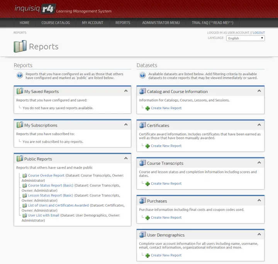This screenshot has width=278, height=264.
Task: Click the Catalog and Course Information panel icon
Action: click(x=142, y=91)
